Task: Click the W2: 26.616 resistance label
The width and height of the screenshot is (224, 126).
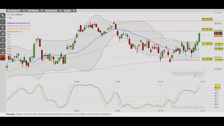Action: (207, 19)
